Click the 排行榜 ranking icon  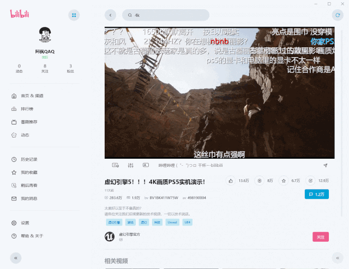coord(14,109)
